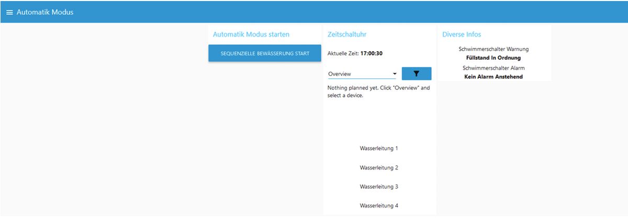Click the Kein Alarm Anstehend status
This screenshot has height=219, width=628.
tap(494, 77)
